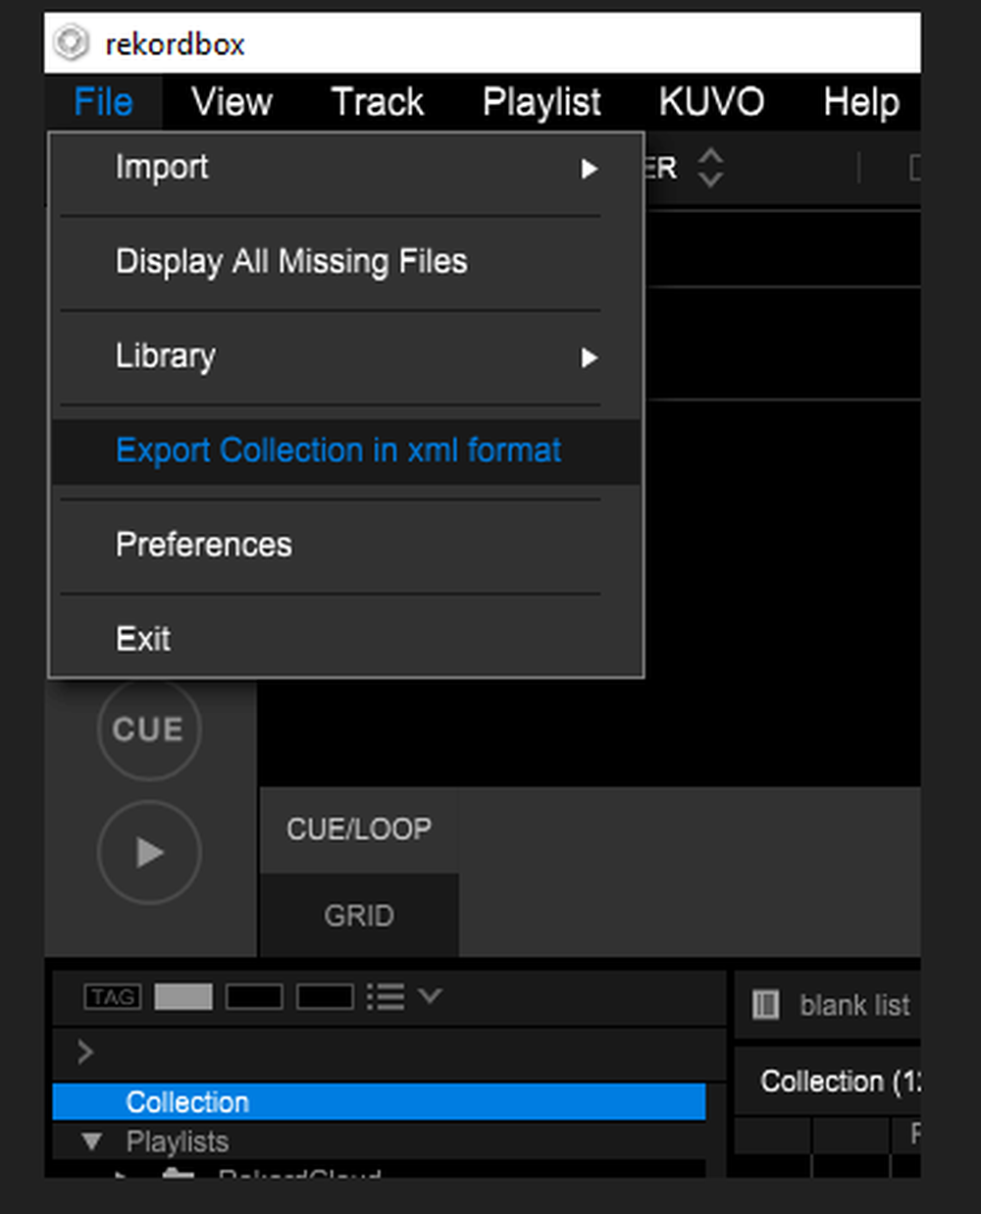
Task: Open the View menu
Action: [x=232, y=102]
